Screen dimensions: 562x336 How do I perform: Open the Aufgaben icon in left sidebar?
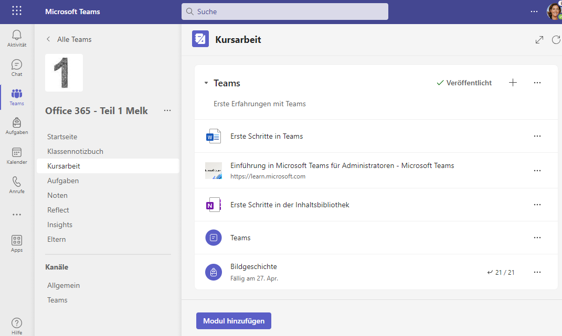tap(16, 124)
